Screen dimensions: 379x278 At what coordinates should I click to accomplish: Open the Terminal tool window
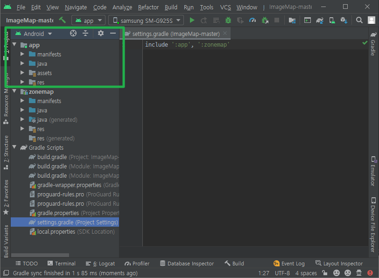[x=62, y=263]
